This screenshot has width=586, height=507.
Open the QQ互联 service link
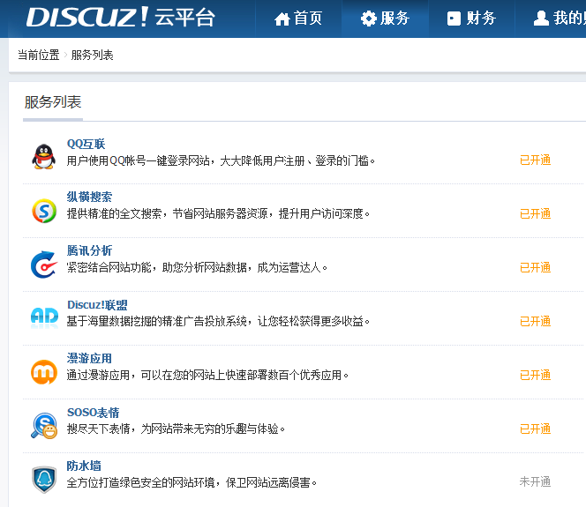86,144
